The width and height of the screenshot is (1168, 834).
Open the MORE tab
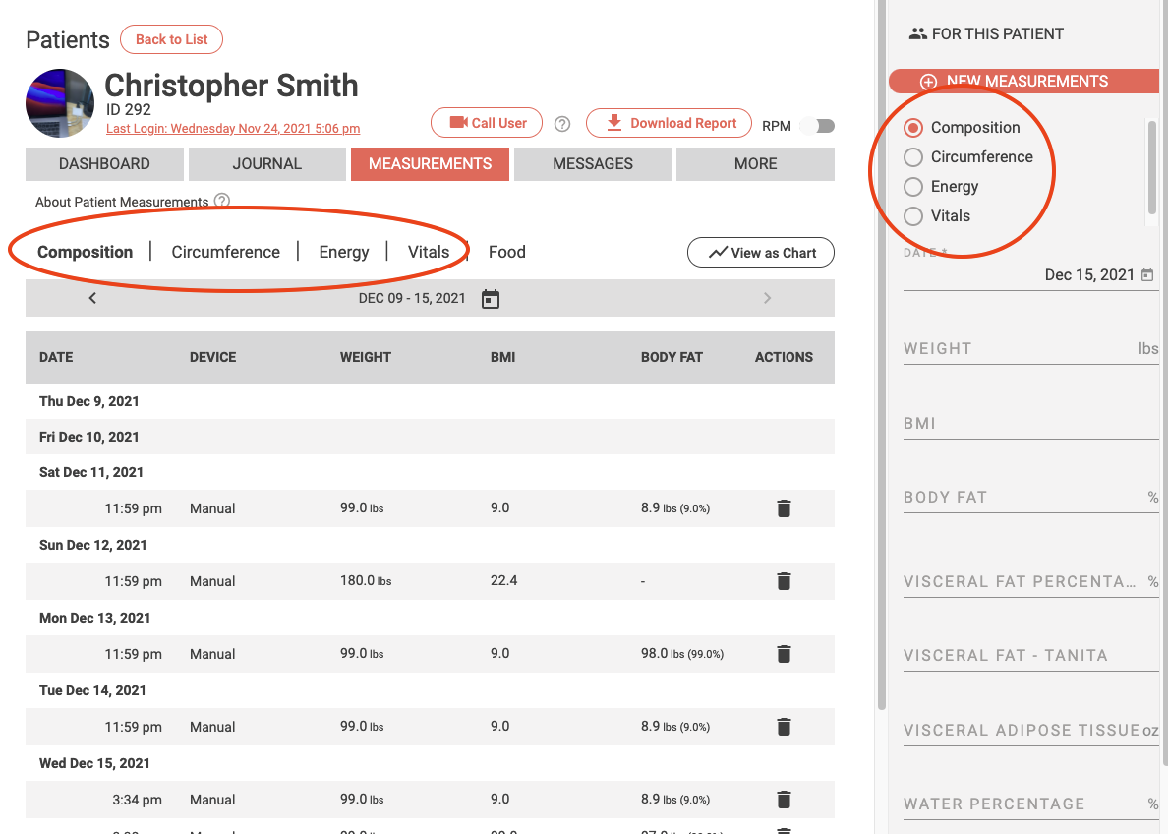755,164
